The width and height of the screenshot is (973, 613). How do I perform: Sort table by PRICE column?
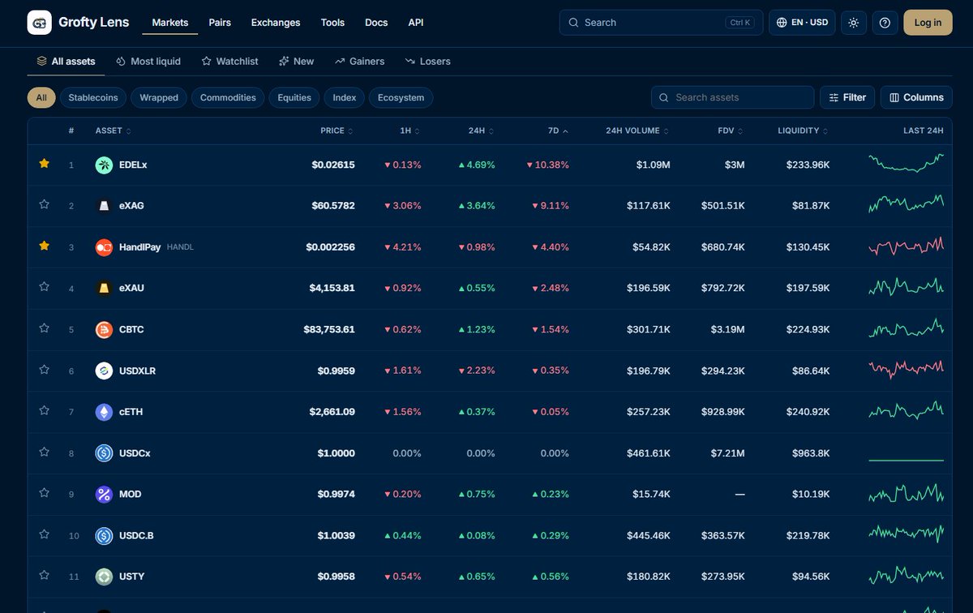point(337,131)
